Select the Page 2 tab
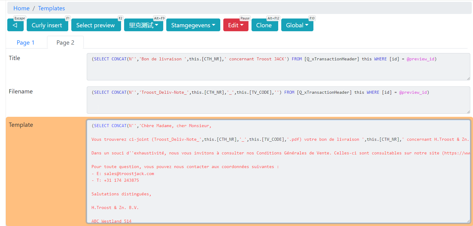This screenshot has height=226, width=473. (65, 42)
